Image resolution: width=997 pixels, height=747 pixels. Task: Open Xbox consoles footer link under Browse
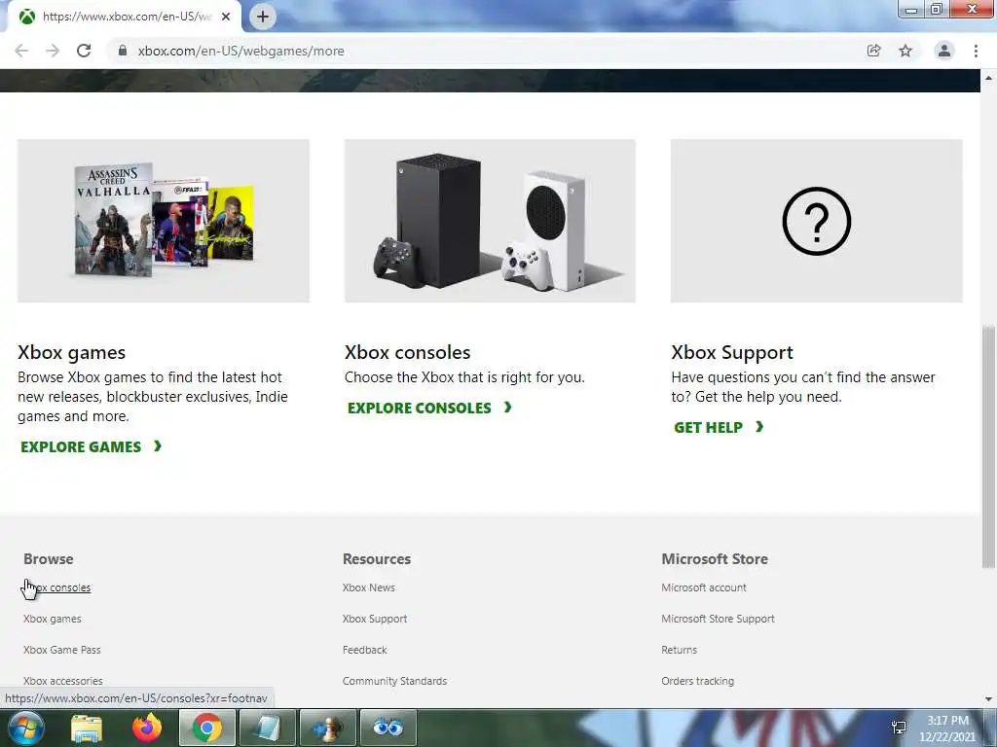(x=57, y=587)
